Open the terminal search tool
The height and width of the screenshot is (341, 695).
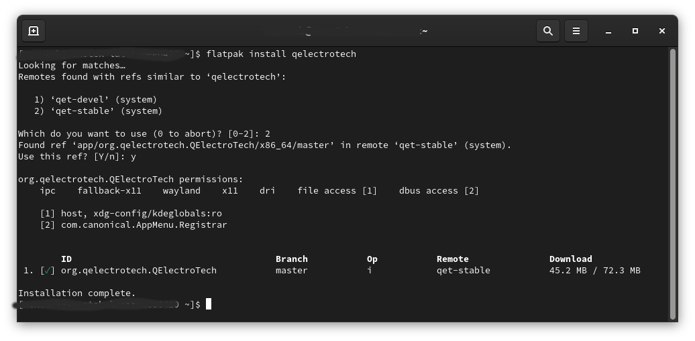[x=548, y=31]
